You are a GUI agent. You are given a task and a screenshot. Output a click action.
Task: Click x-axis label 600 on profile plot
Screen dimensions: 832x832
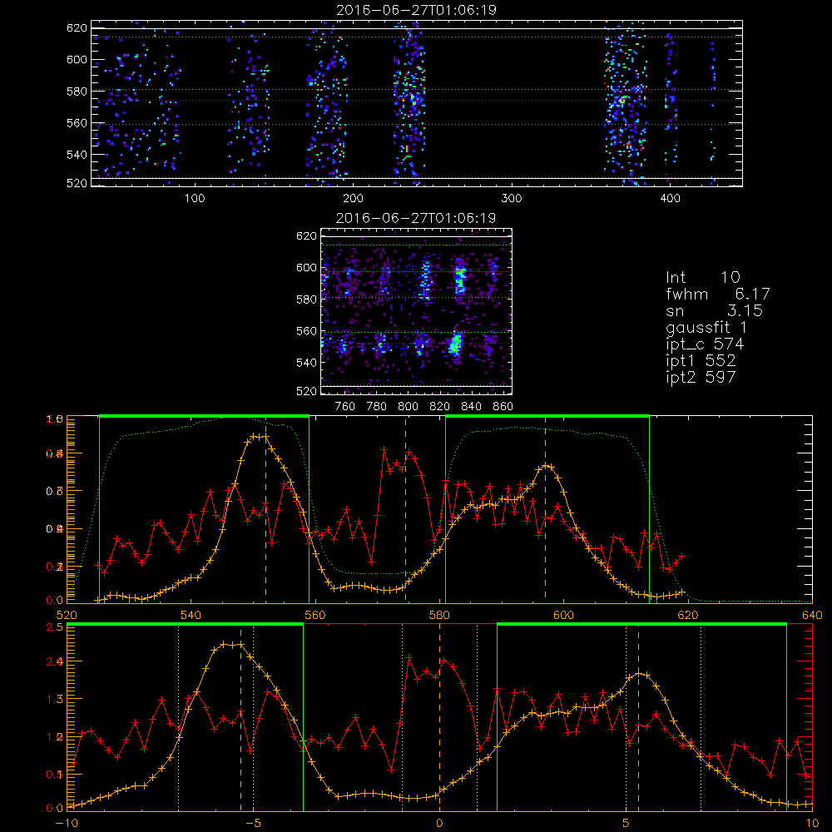point(563,615)
